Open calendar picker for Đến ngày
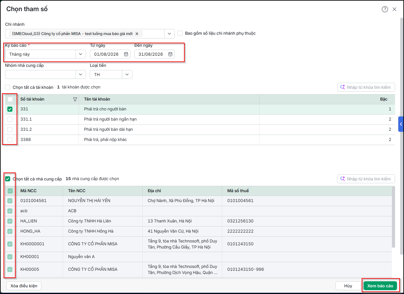 pos(170,54)
